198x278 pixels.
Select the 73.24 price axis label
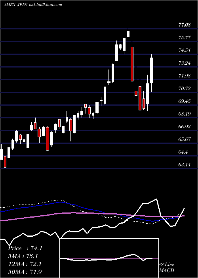[x=185, y=63]
